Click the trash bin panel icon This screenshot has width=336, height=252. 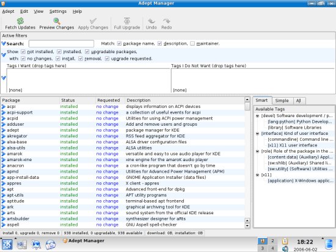pyautogui.click(x=329, y=245)
